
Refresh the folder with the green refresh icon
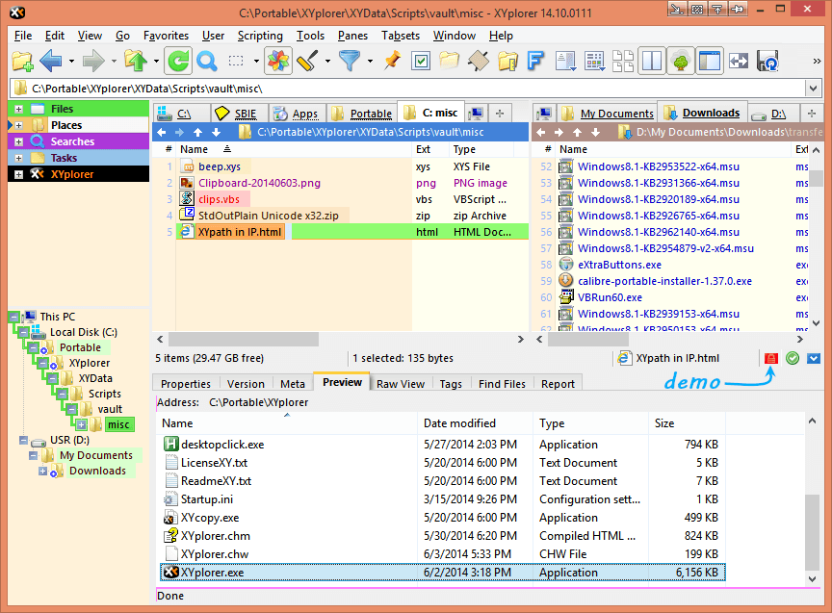click(x=178, y=62)
